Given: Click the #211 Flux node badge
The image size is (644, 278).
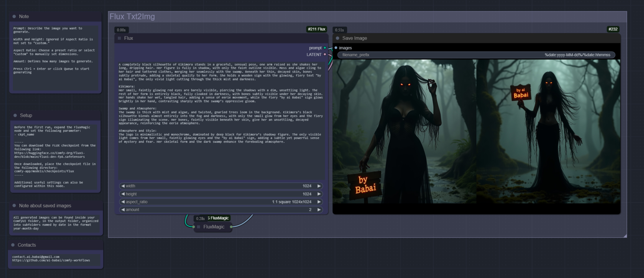Looking at the screenshot, I should pyautogui.click(x=317, y=29).
